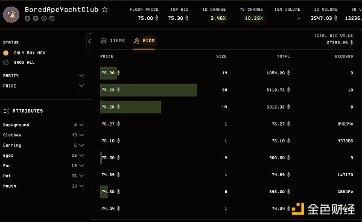This screenshot has height=222, width=362.
Task: Open bidder address 84C94c
Action: 345,124
